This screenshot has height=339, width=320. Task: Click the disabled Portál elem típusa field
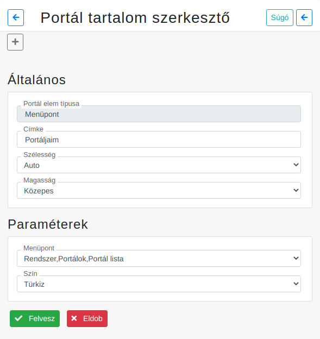point(159,114)
